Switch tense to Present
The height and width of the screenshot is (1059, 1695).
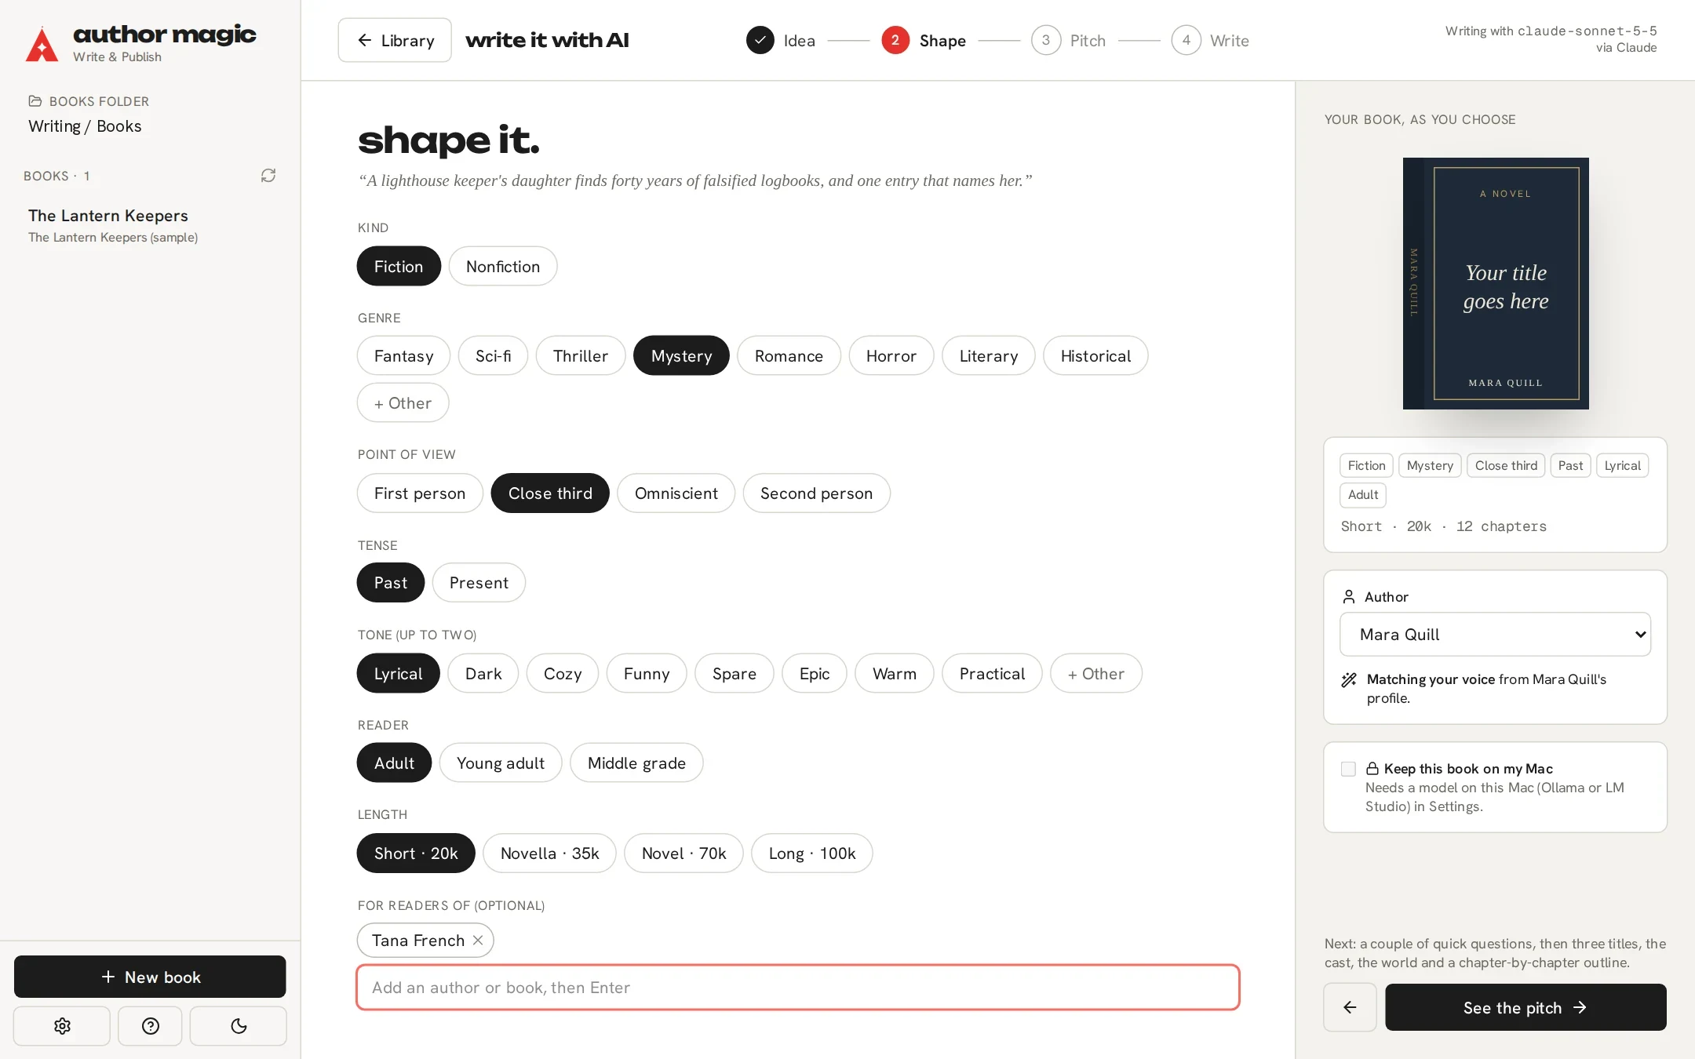(479, 583)
